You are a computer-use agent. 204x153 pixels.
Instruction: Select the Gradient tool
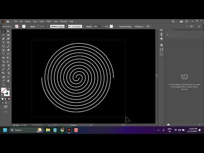click(8, 65)
